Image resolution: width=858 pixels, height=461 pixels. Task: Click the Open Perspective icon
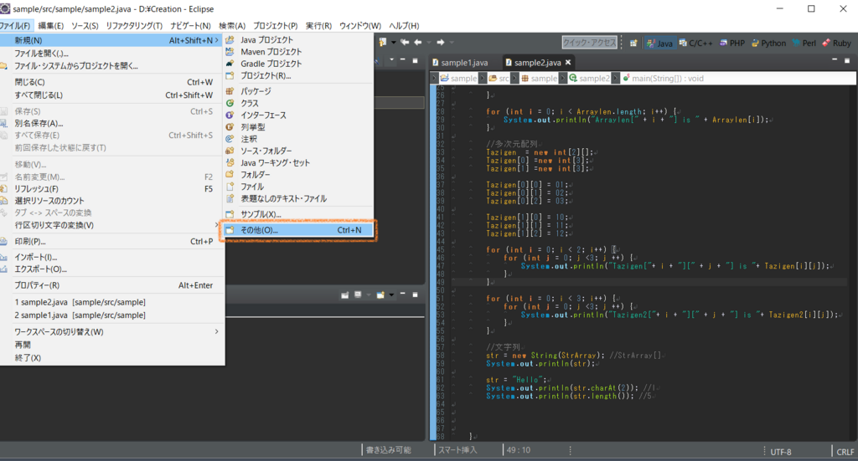(632, 43)
